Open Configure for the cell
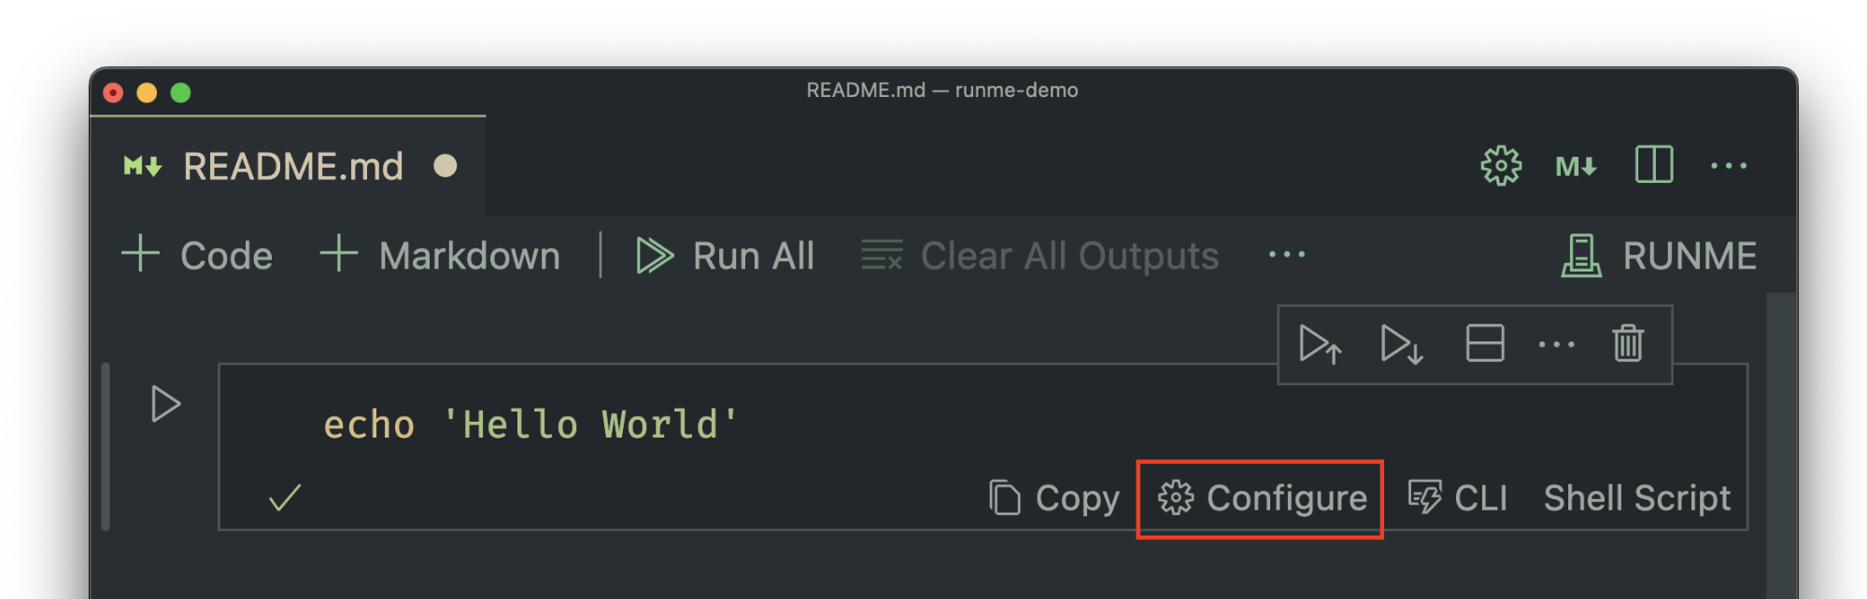 tap(1262, 498)
